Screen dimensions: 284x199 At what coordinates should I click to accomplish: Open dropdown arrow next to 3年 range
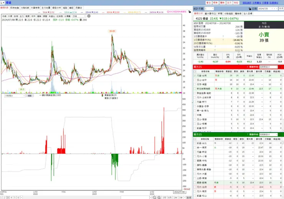[185, 198]
